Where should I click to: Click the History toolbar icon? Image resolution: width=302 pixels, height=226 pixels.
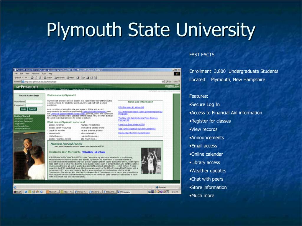(78, 78)
